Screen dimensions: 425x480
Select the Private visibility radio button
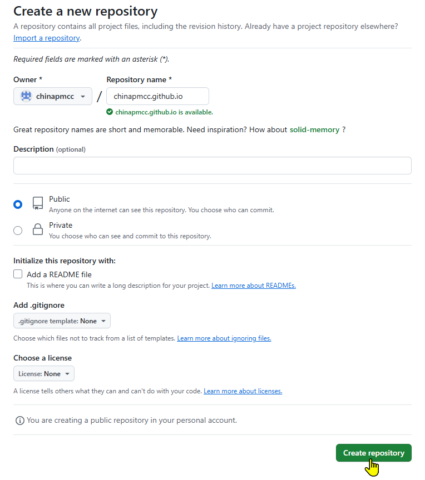click(x=18, y=230)
